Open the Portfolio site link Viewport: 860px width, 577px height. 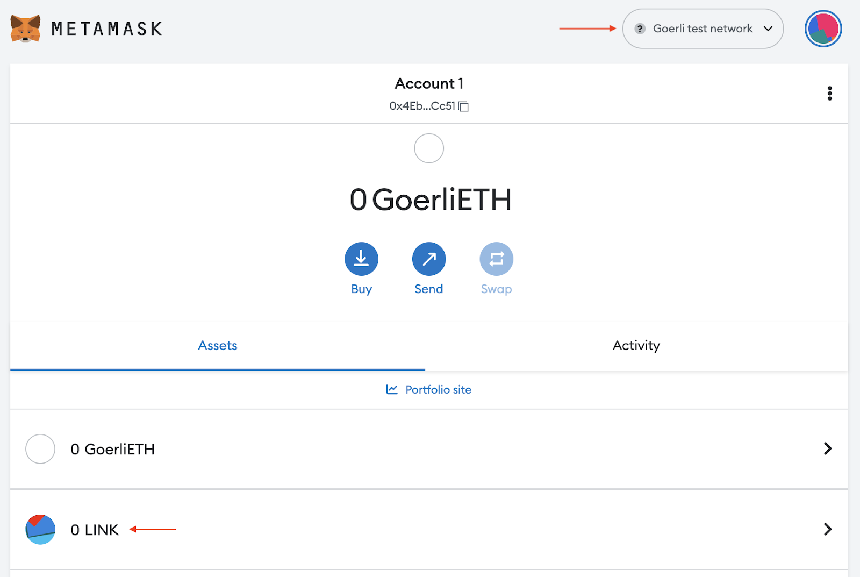439,389
